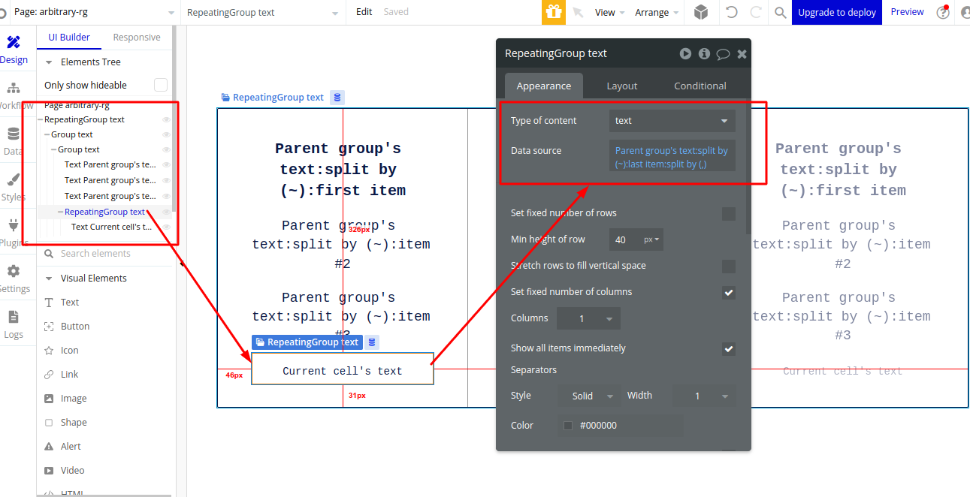
Task: Select the arrow pointer tool in the top bar
Action: tap(578, 12)
